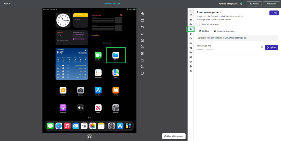The height and width of the screenshot is (141, 281).
Task: Open the QR code scanner tool
Action: click(142, 47)
